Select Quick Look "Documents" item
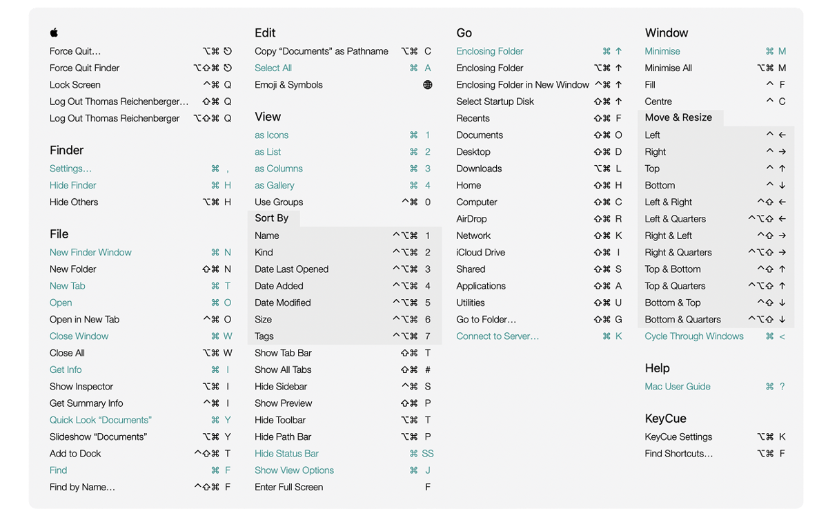 (x=101, y=420)
